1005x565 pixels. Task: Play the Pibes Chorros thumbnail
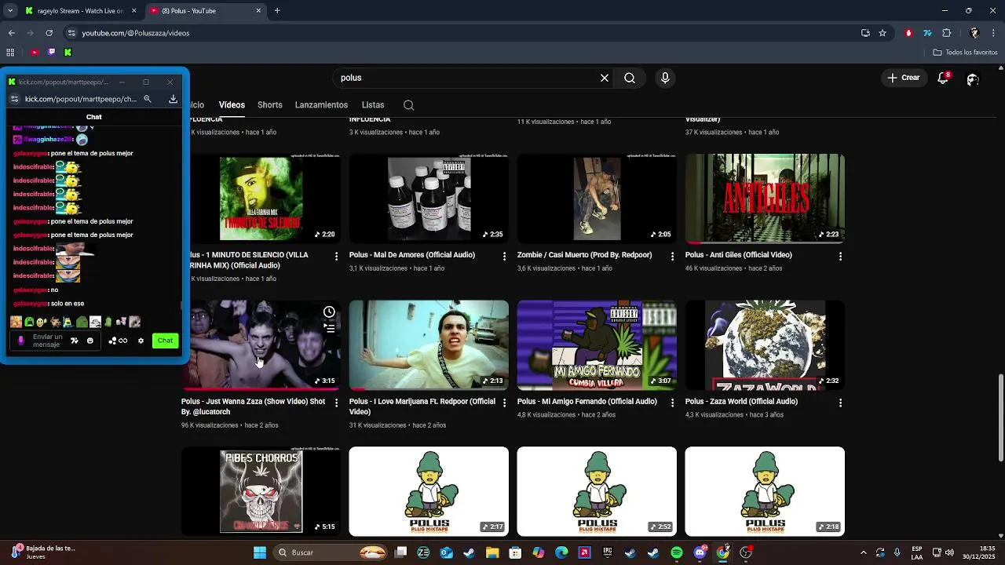pyautogui.click(x=261, y=491)
